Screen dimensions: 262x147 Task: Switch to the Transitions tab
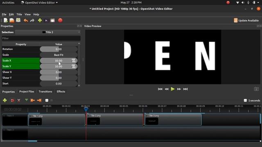click(x=45, y=91)
